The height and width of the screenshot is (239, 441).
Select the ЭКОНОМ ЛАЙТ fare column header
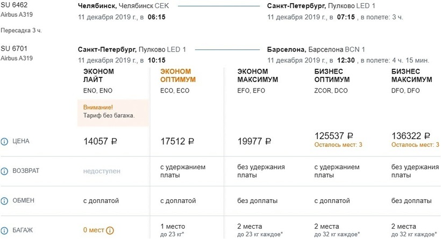pyautogui.click(x=97, y=75)
